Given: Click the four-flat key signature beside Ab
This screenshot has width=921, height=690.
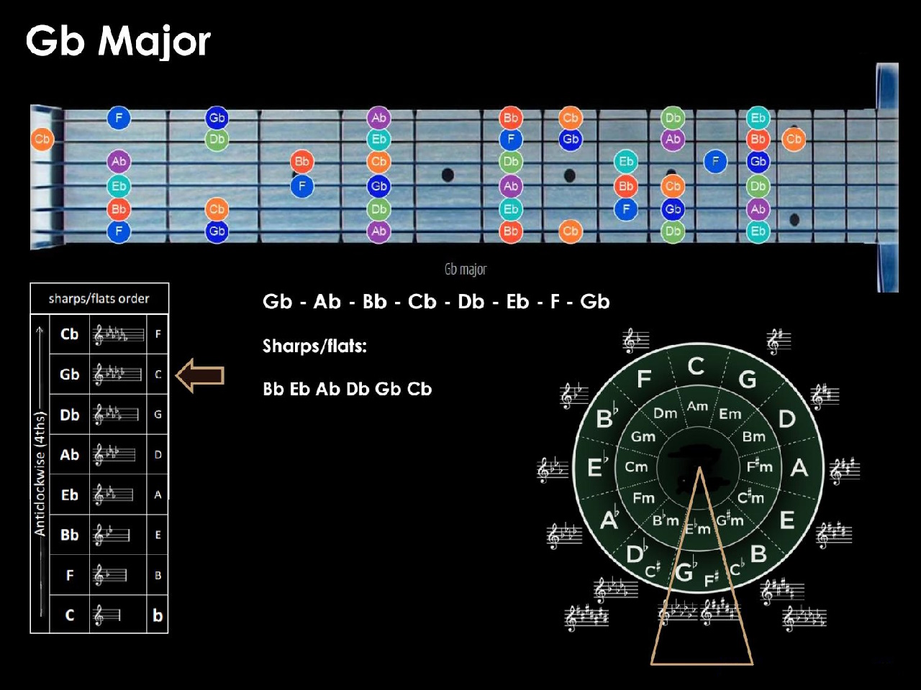Looking at the screenshot, I should point(564,535).
